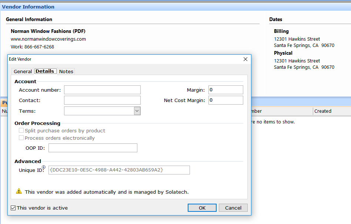The height and width of the screenshot is (224, 351).
Task: Select the Margin value field
Action: point(225,90)
